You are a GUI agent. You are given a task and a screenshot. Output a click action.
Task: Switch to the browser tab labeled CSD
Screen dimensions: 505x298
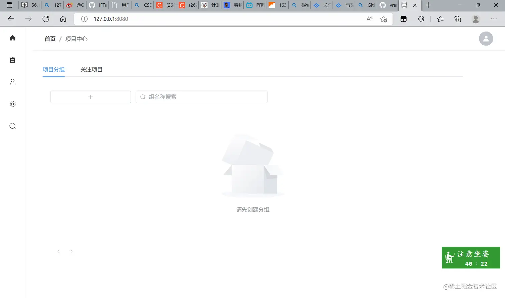tap(143, 5)
